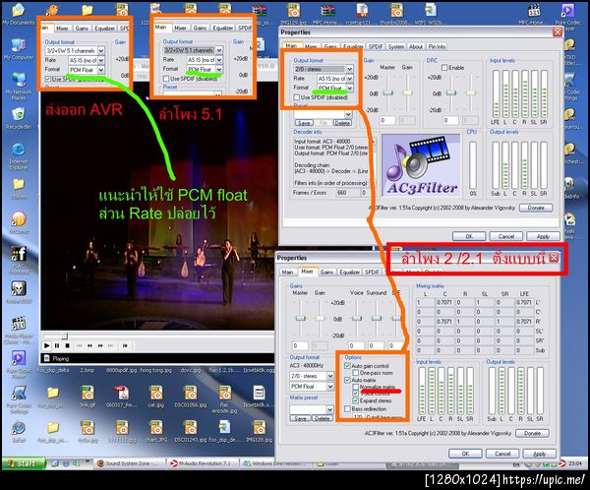Open Preset dropdown in upper Properties window
Image resolution: width=590 pixels, height=490 pixels.
tap(348, 114)
